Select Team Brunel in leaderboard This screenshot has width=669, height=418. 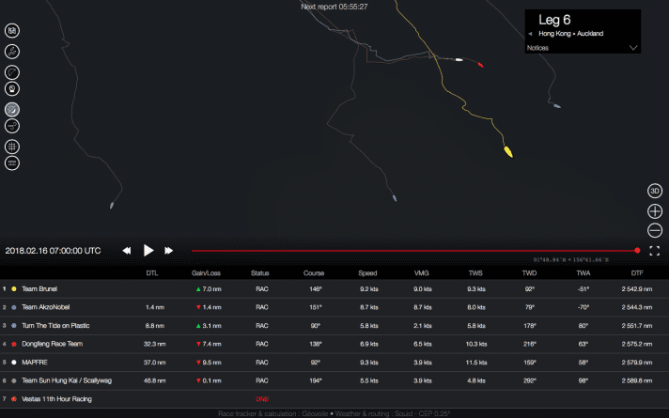point(45,289)
